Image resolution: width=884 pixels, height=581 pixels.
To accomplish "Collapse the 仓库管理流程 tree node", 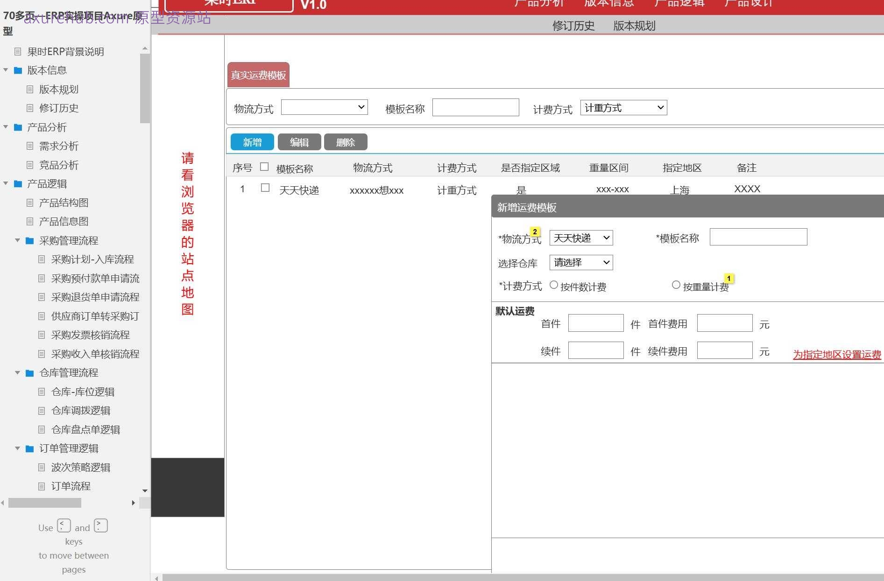I will coord(17,372).
